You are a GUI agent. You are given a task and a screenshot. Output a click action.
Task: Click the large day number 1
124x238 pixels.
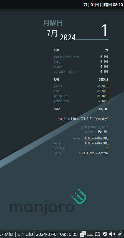click(104, 30)
